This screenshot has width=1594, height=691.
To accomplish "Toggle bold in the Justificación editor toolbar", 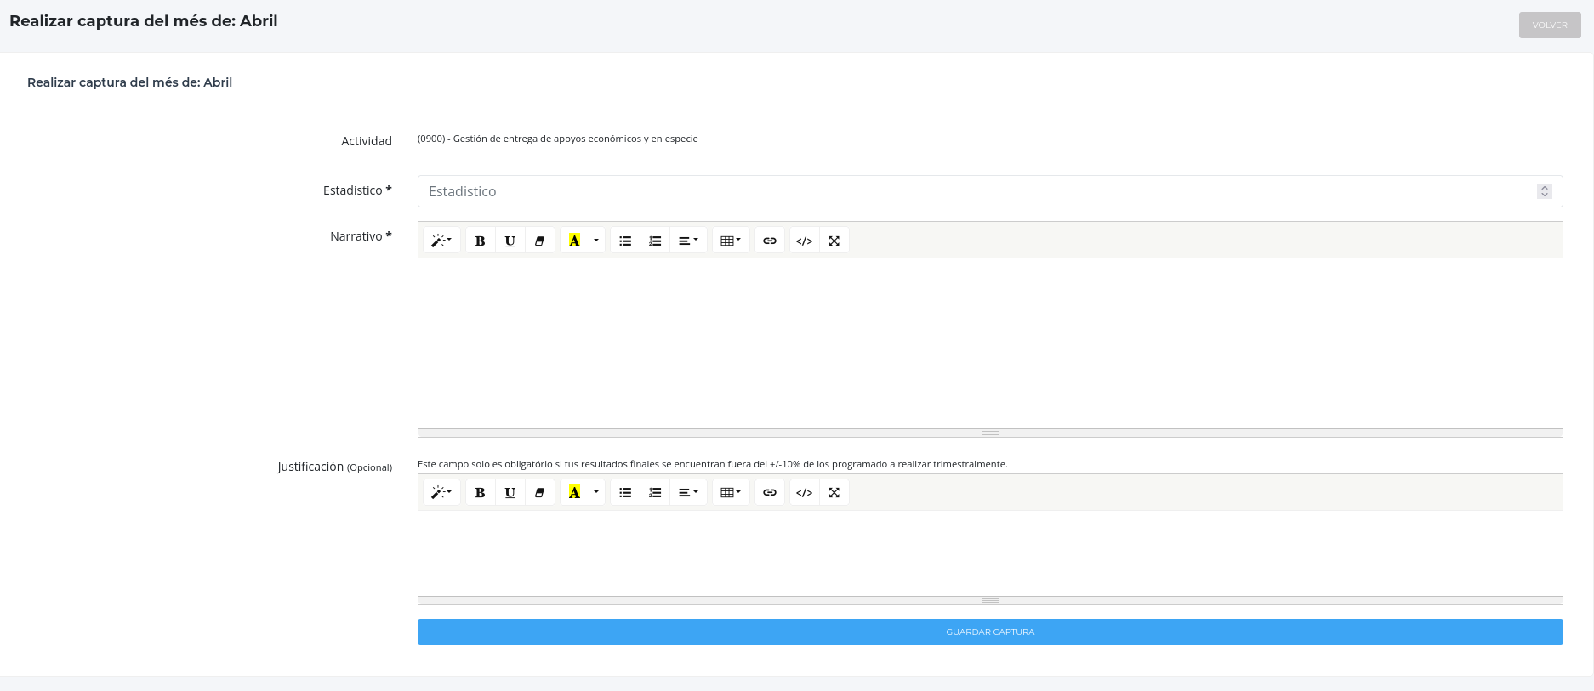I will (480, 492).
